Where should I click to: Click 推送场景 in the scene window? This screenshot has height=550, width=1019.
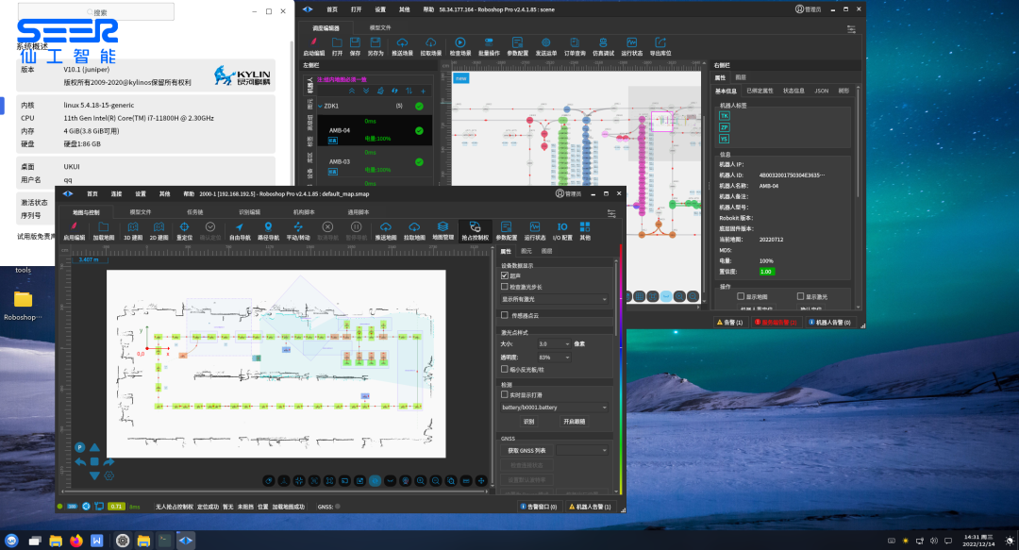(x=402, y=47)
